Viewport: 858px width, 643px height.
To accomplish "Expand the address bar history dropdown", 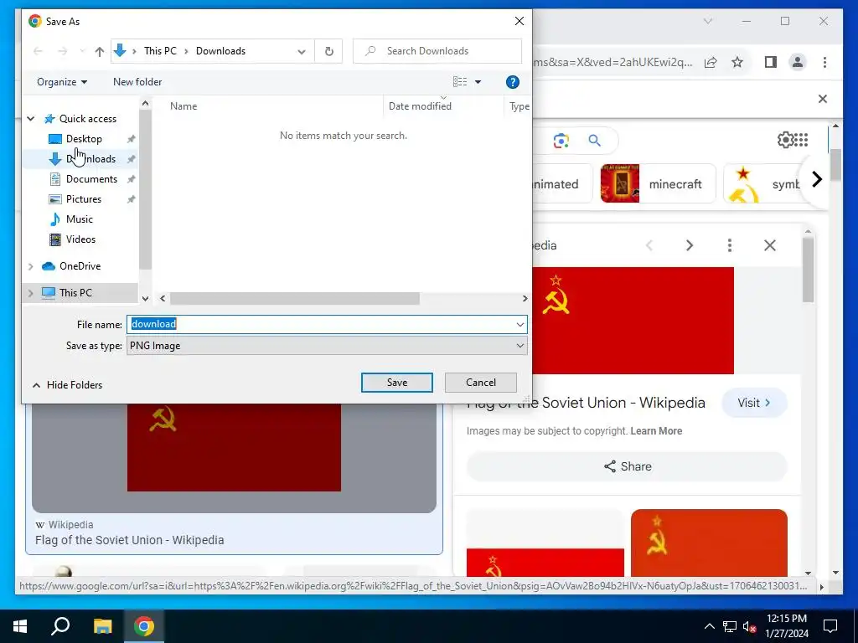I will [302, 51].
